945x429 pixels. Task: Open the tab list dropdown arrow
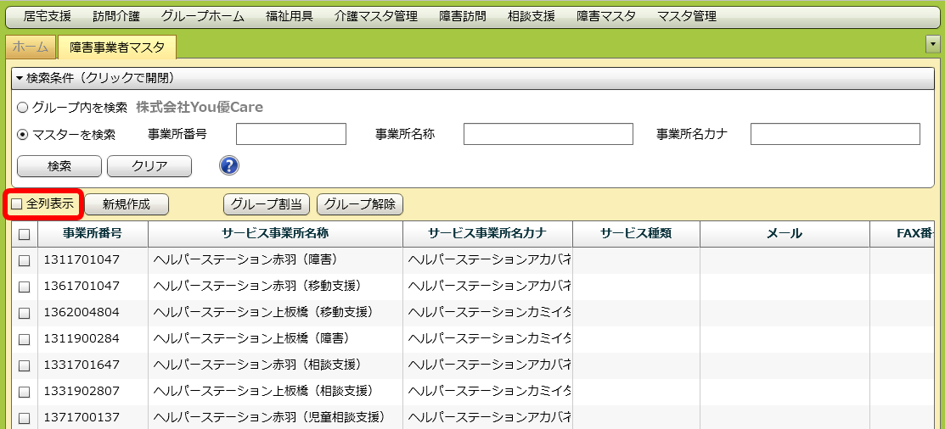tap(931, 44)
